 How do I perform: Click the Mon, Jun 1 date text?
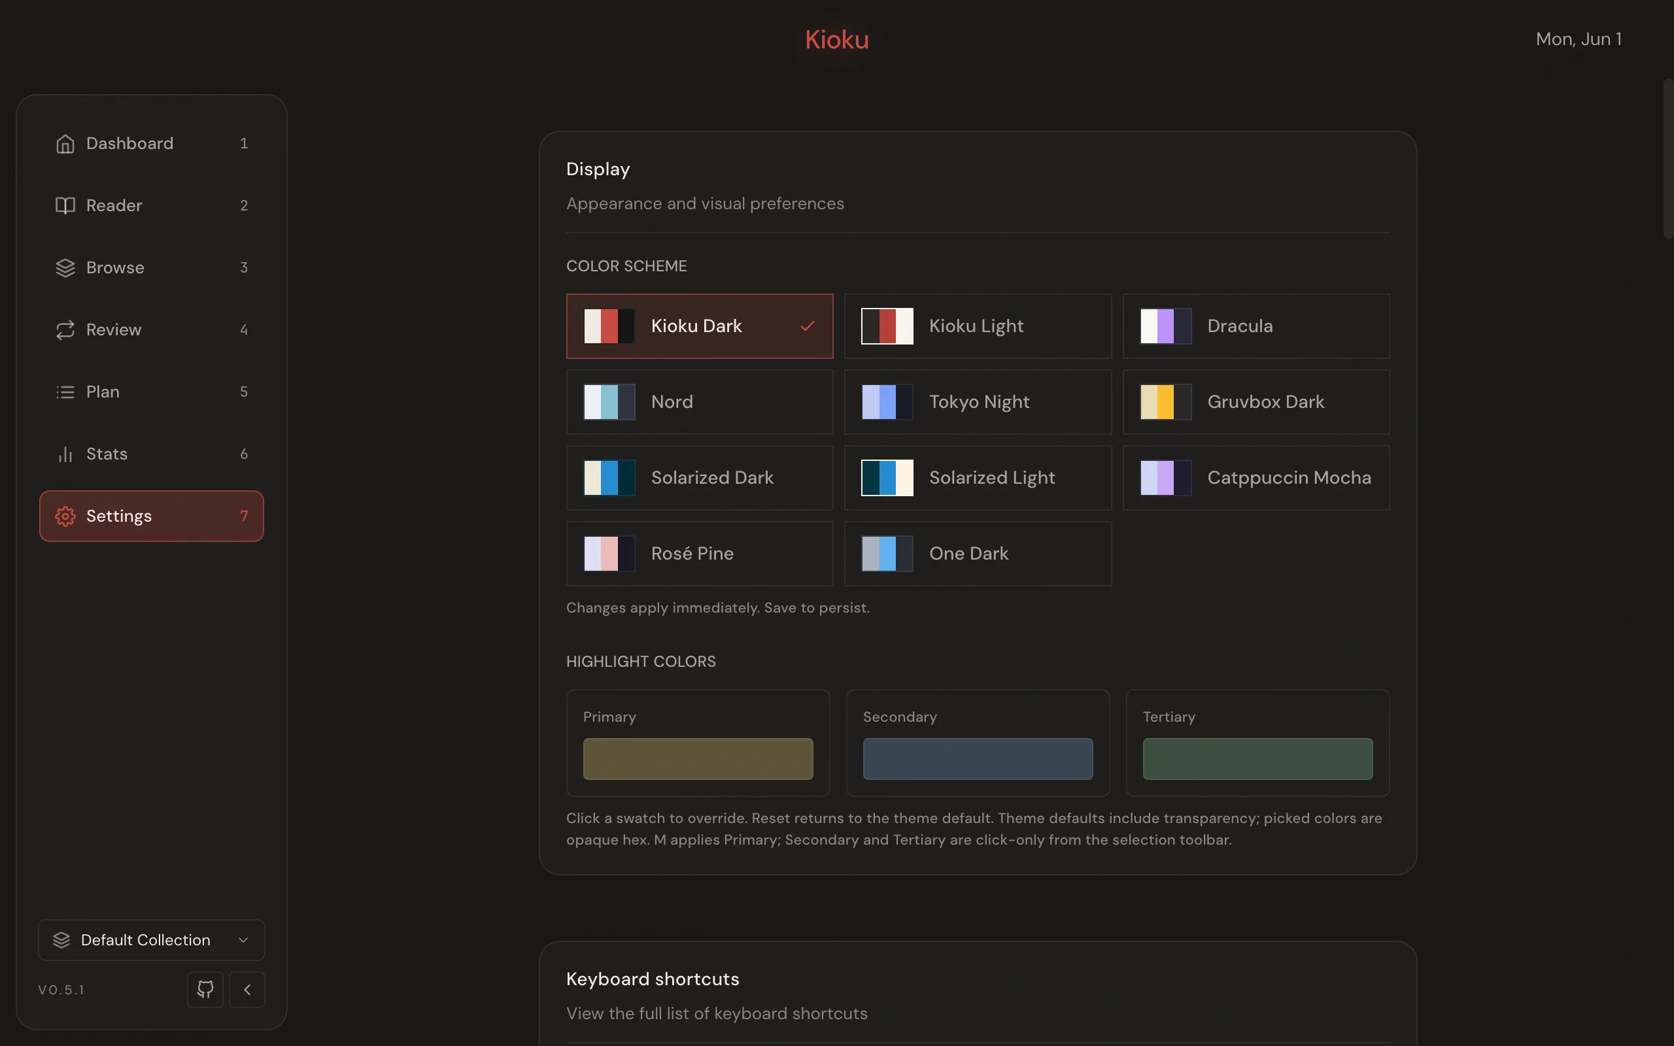click(x=1579, y=39)
